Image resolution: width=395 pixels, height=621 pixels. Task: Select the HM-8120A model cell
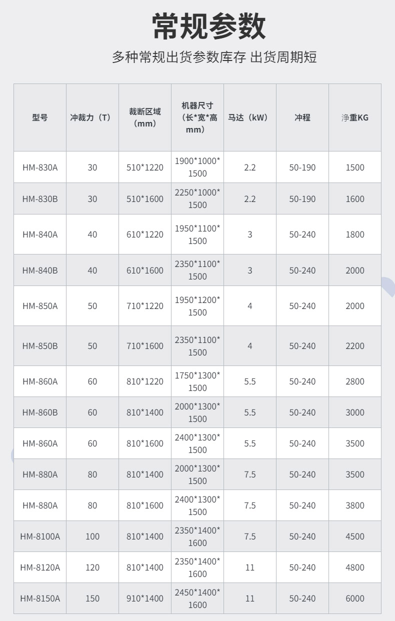[40, 567]
